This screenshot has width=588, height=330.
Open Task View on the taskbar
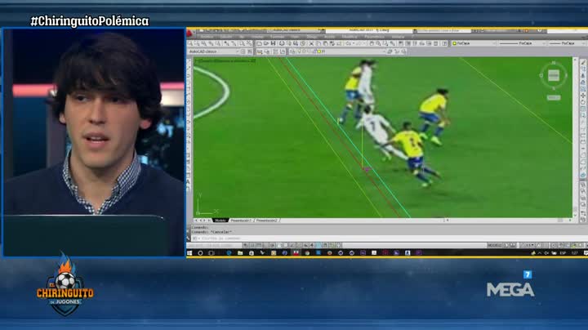coord(212,253)
